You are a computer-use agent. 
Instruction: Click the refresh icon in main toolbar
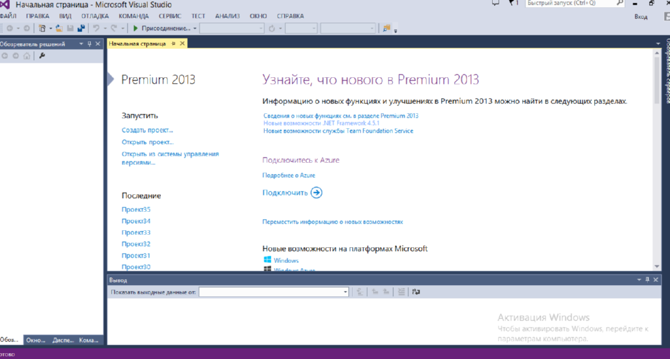pyautogui.click(x=272, y=29)
